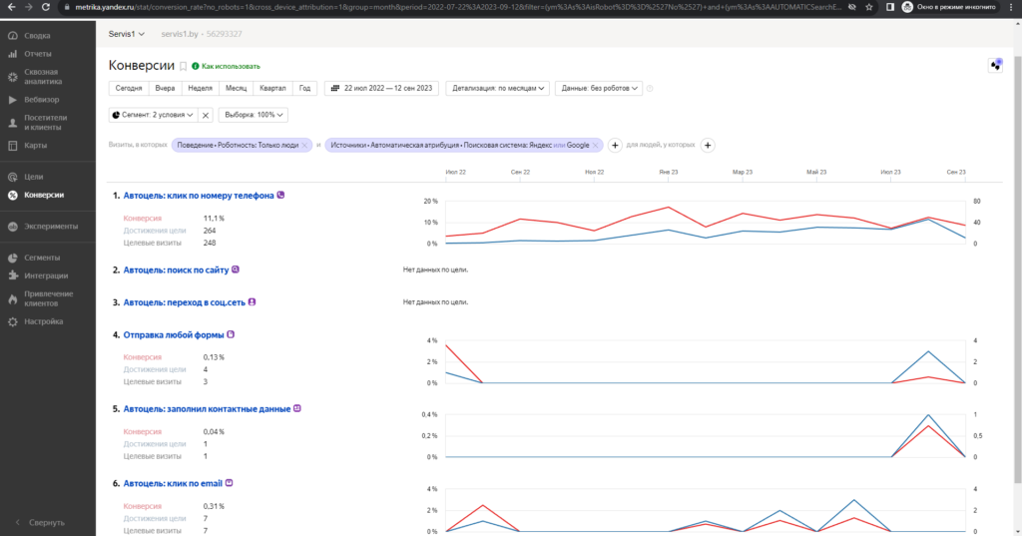Screen dimensions: 1022x536
Task: Open Вебвизор in the sidebar
Action: coord(41,100)
